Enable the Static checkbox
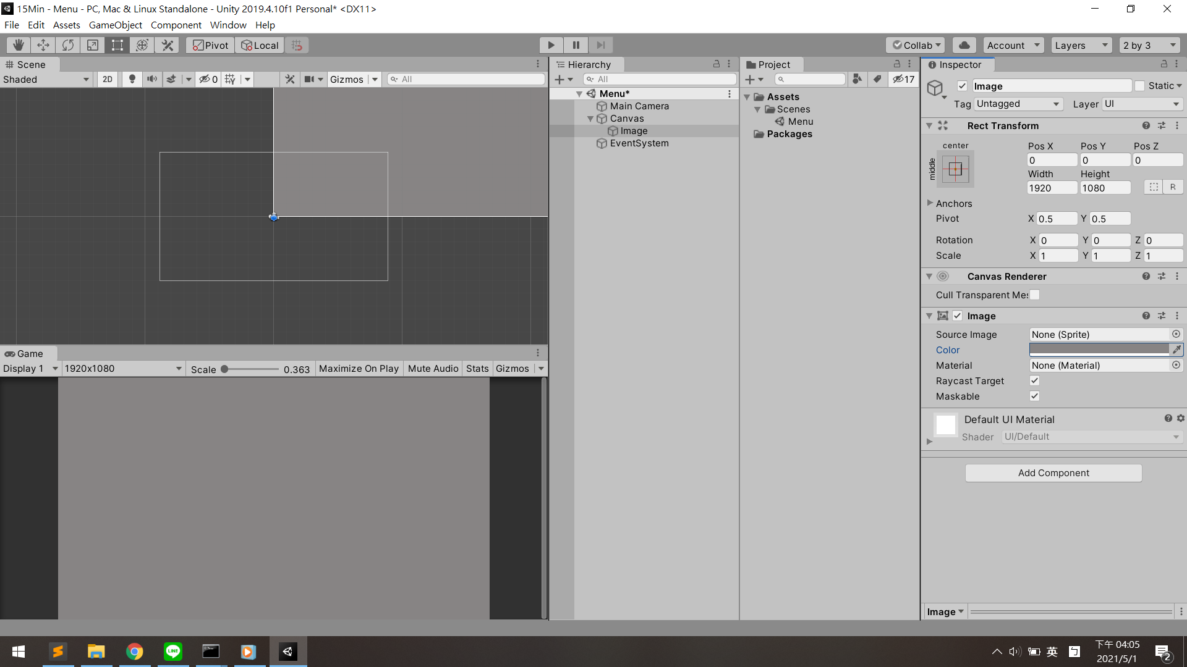 (x=1140, y=86)
